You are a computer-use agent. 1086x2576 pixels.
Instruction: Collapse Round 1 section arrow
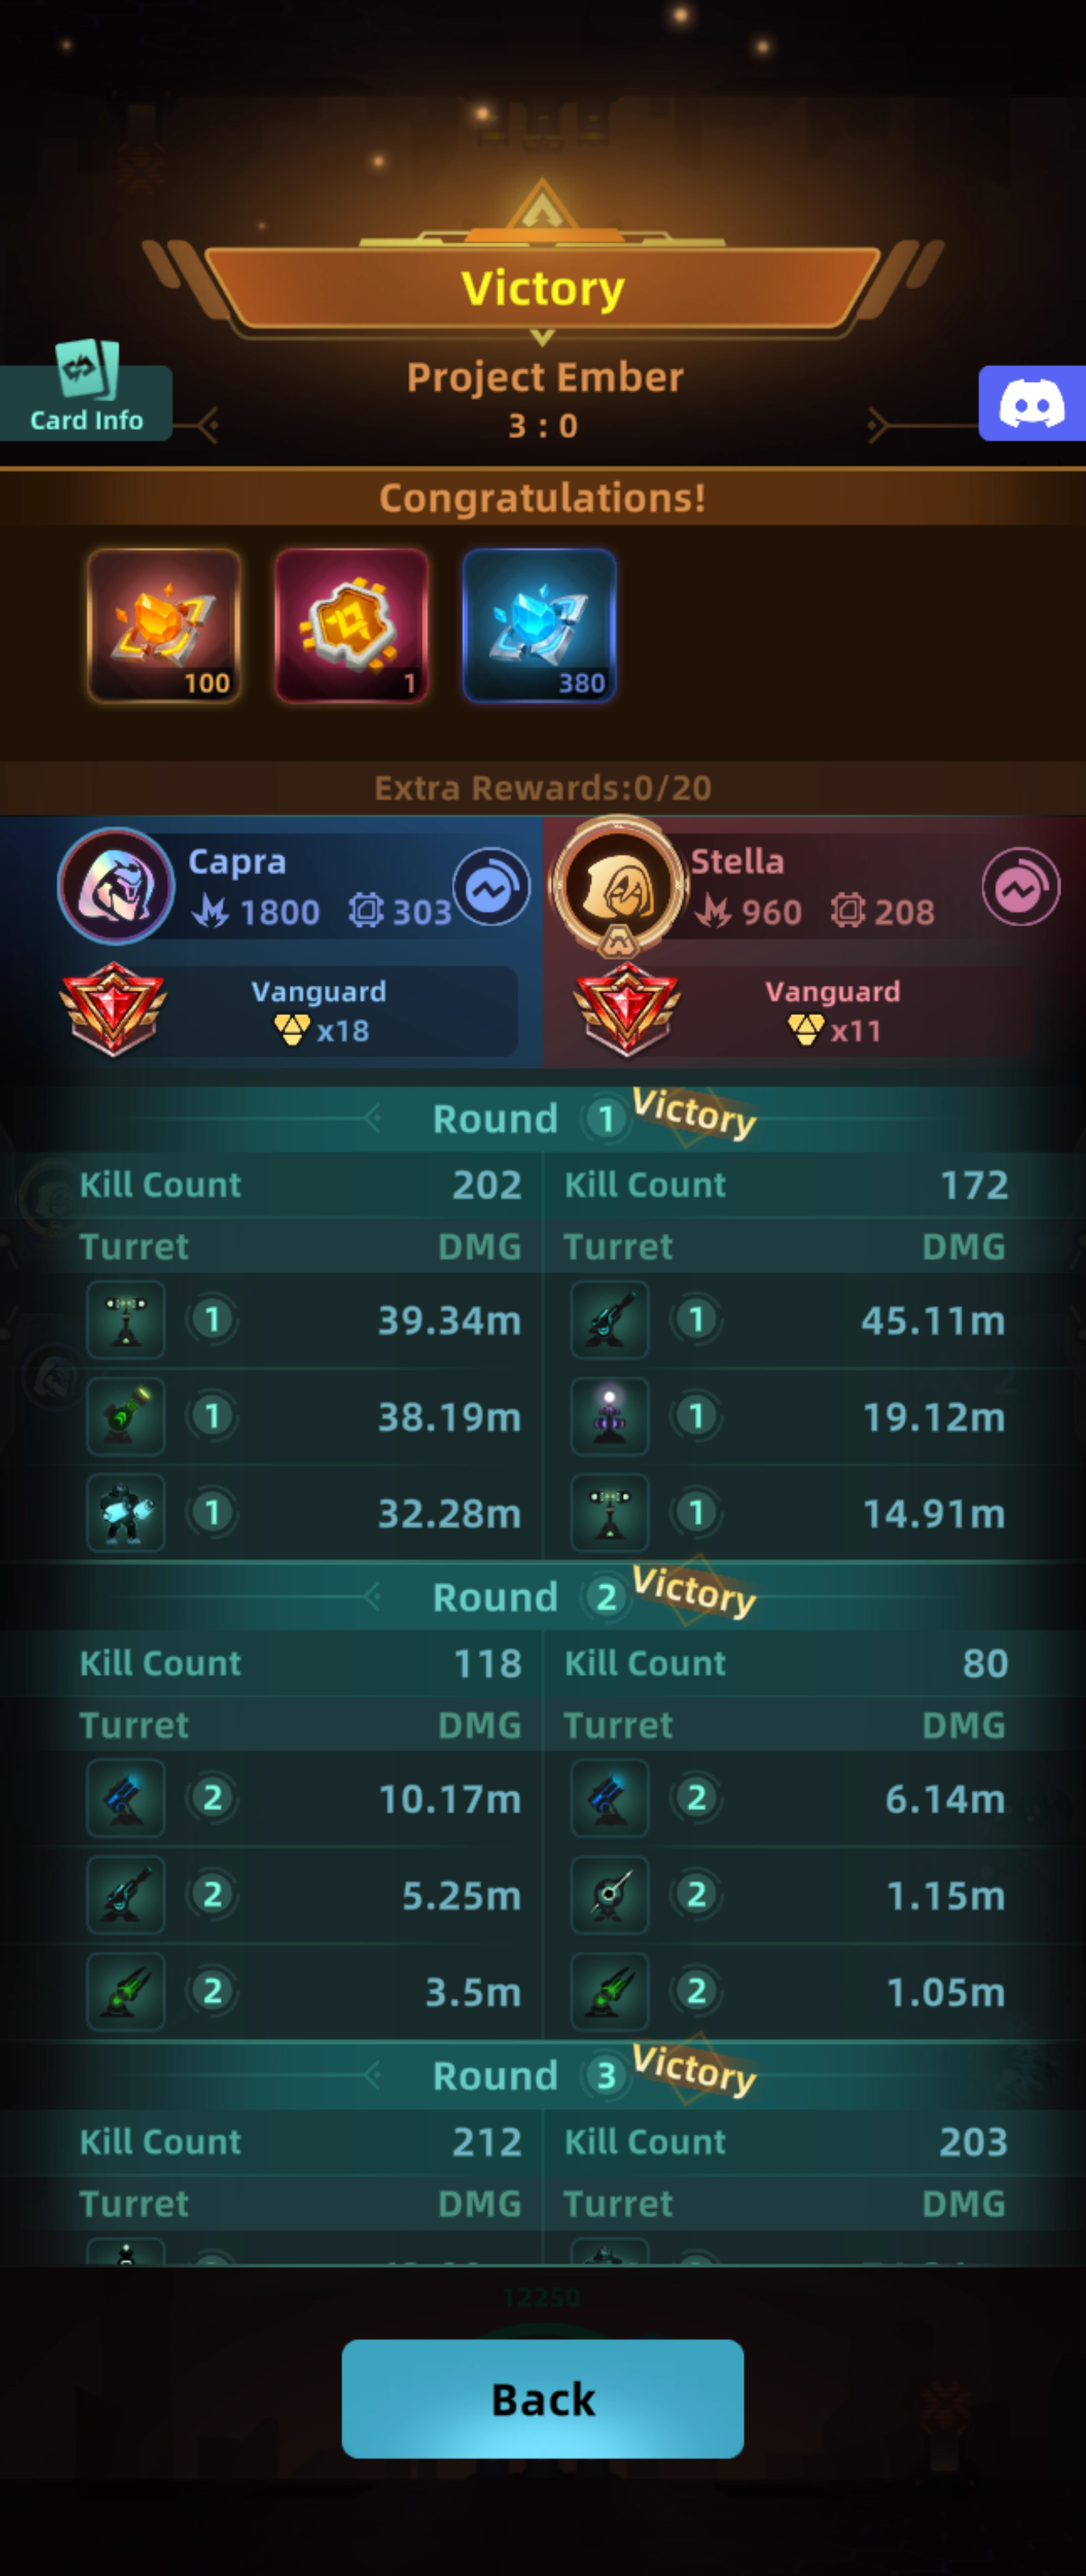point(373,1117)
